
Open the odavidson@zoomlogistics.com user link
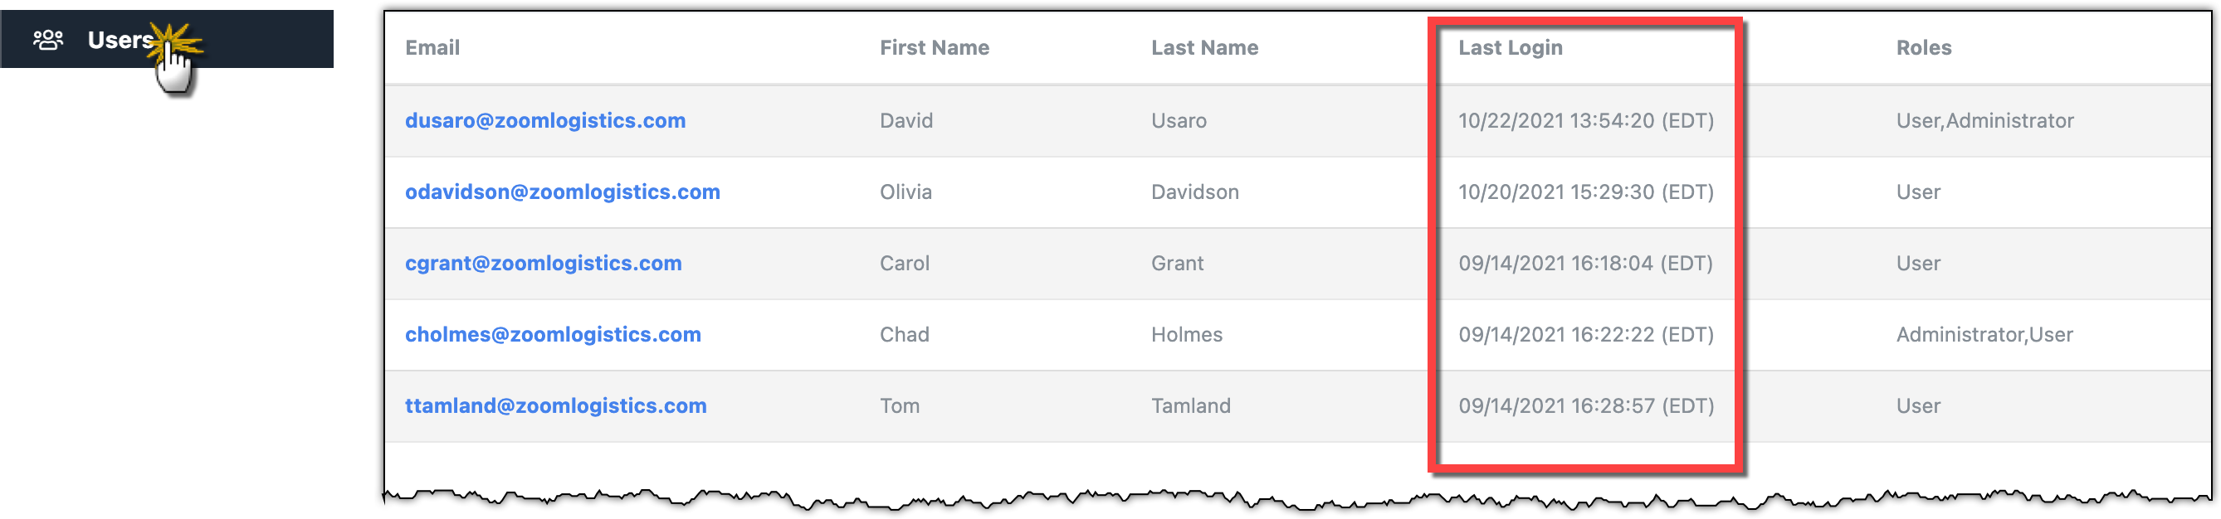pyautogui.click(x=562, y=192)
